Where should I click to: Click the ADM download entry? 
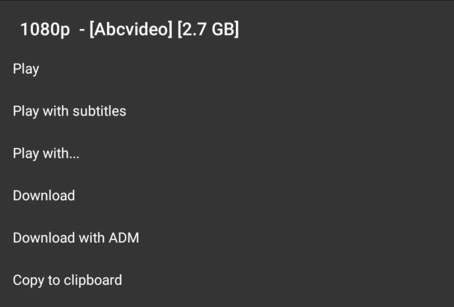76,238
